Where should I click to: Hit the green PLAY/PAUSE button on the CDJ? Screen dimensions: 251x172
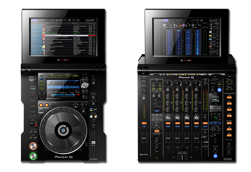coord(33,156)
